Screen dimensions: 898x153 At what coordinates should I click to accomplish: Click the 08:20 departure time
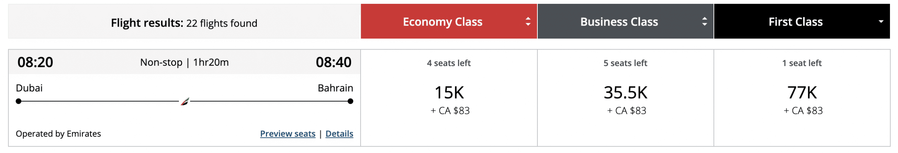pyautogui.click(x=35, y=63)
